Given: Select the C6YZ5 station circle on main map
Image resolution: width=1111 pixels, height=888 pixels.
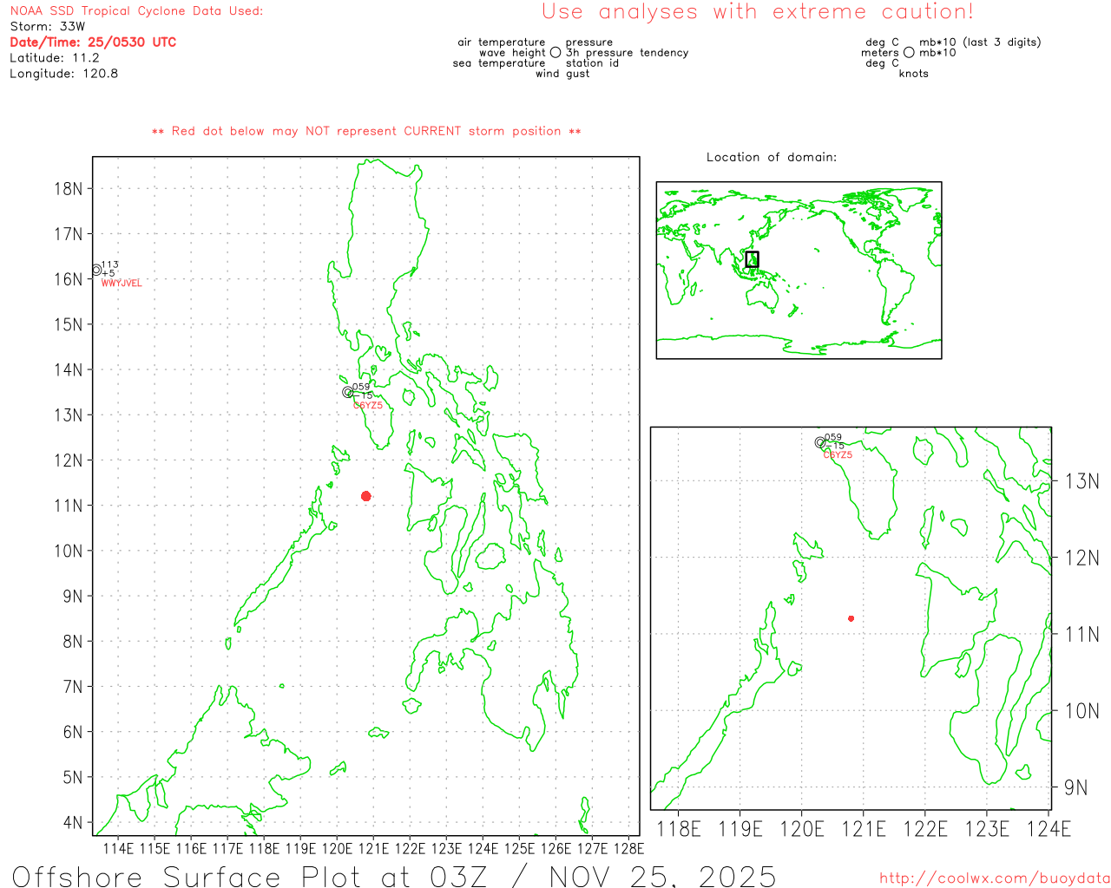Looking at the screenshot, I should 348,392.
